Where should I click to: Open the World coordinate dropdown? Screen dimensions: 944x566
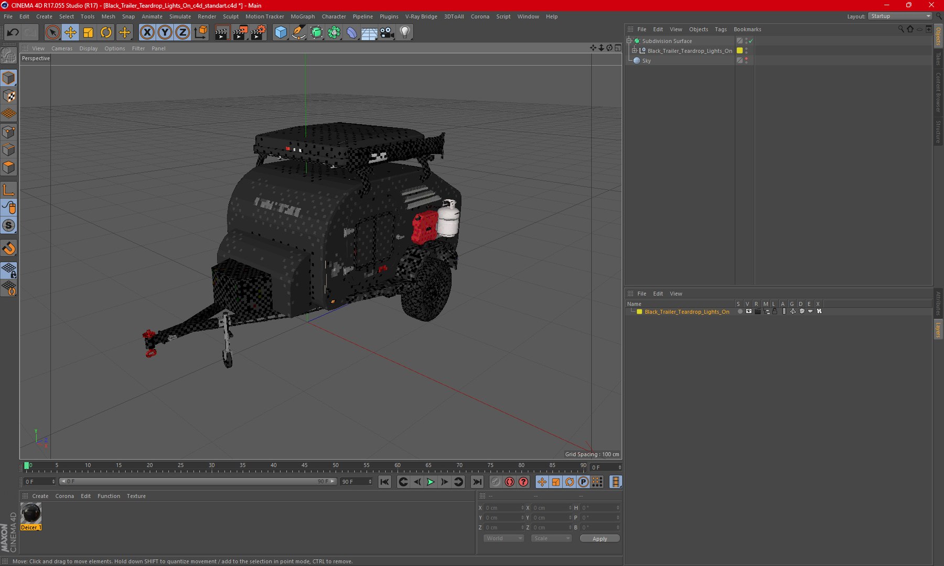click(503, 538)
